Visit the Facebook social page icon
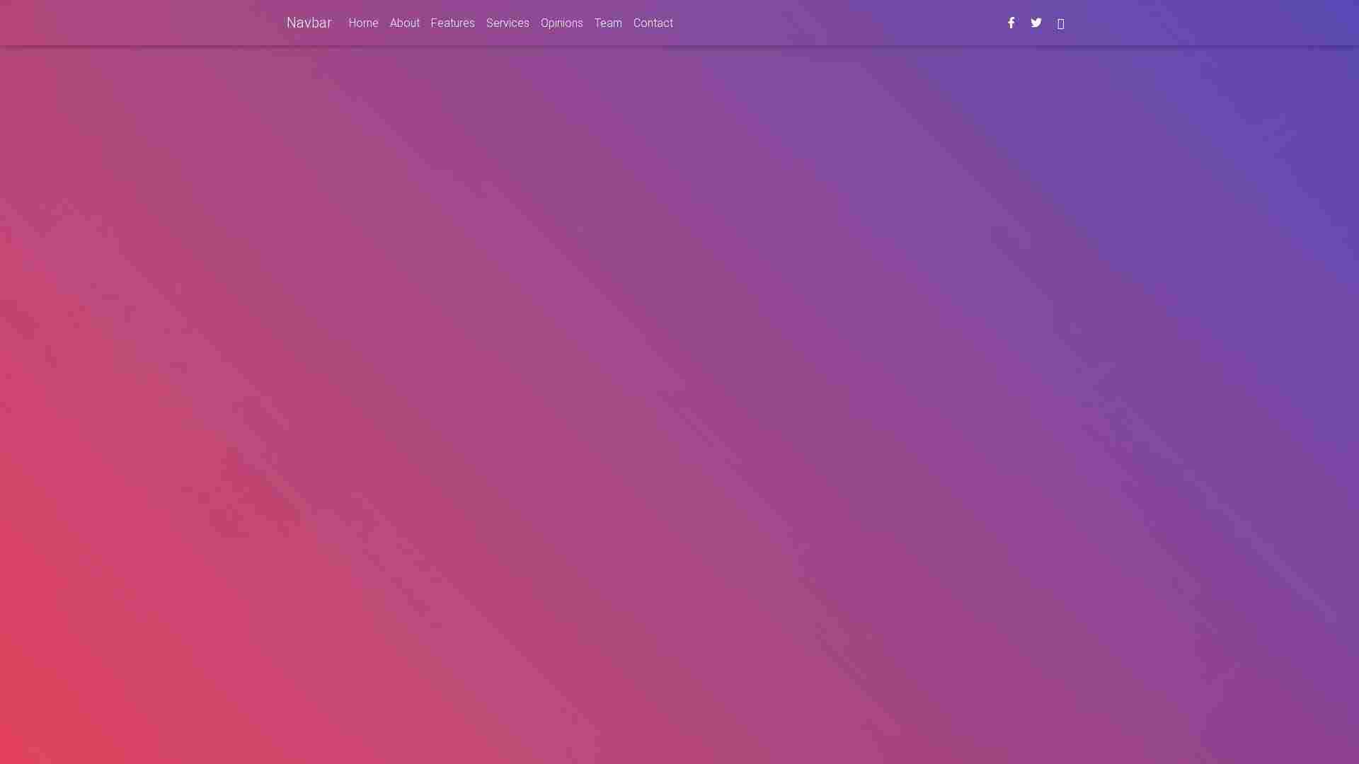Image resolution: width=1359 pixels, height=764 pixels. [1011, 23]
